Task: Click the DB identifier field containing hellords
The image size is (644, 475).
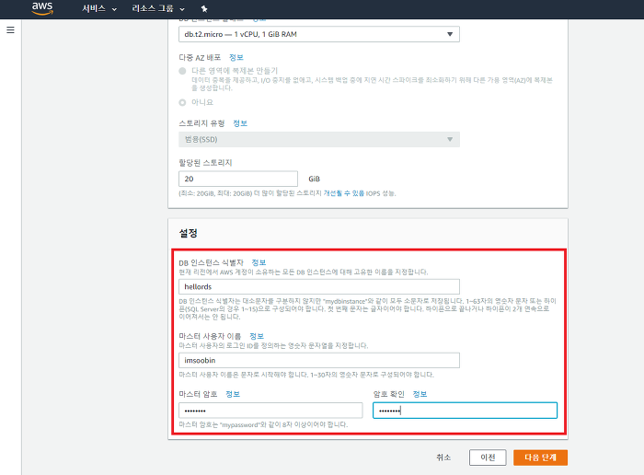Action: click(x=319, y=286)
